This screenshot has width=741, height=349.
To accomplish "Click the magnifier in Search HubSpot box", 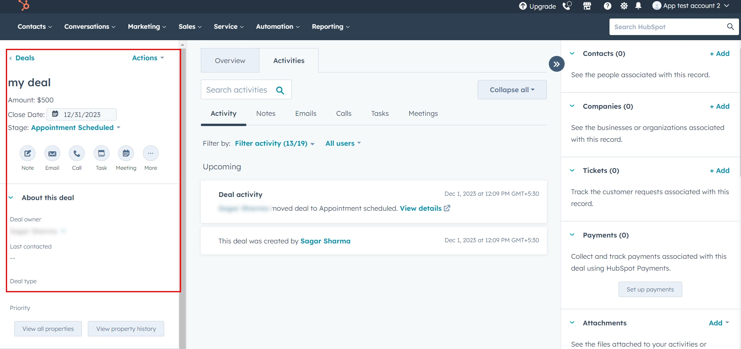I will (x=730, y=27).
